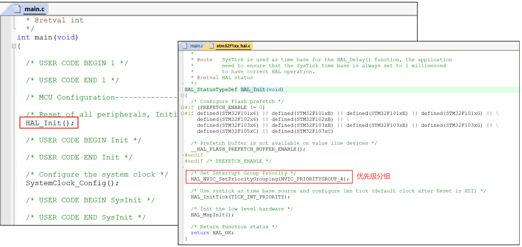Click the Init the low level hardware comment
Image resolution: width=522 pixels, height=247 pixels.
(x=242, y=209)
